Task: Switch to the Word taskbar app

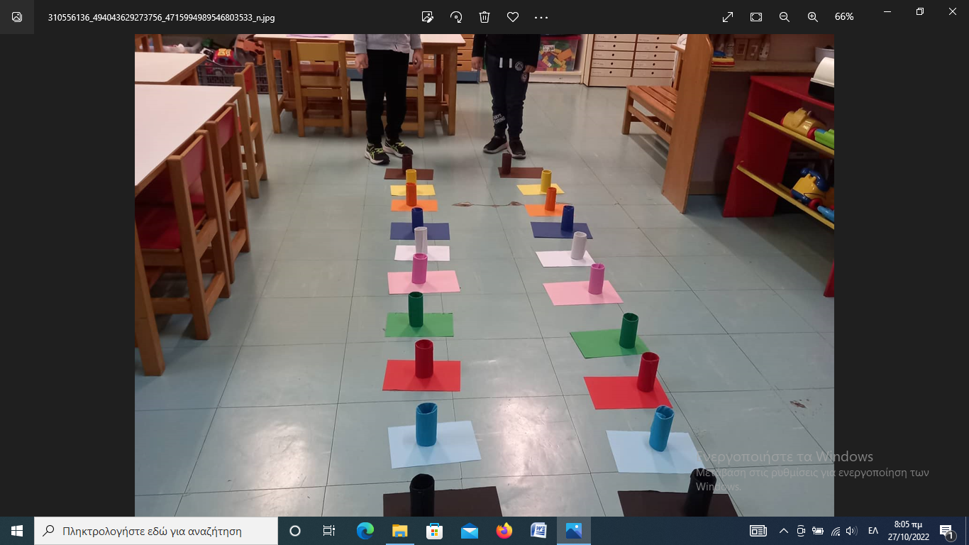Action: [x=539, y=531]
